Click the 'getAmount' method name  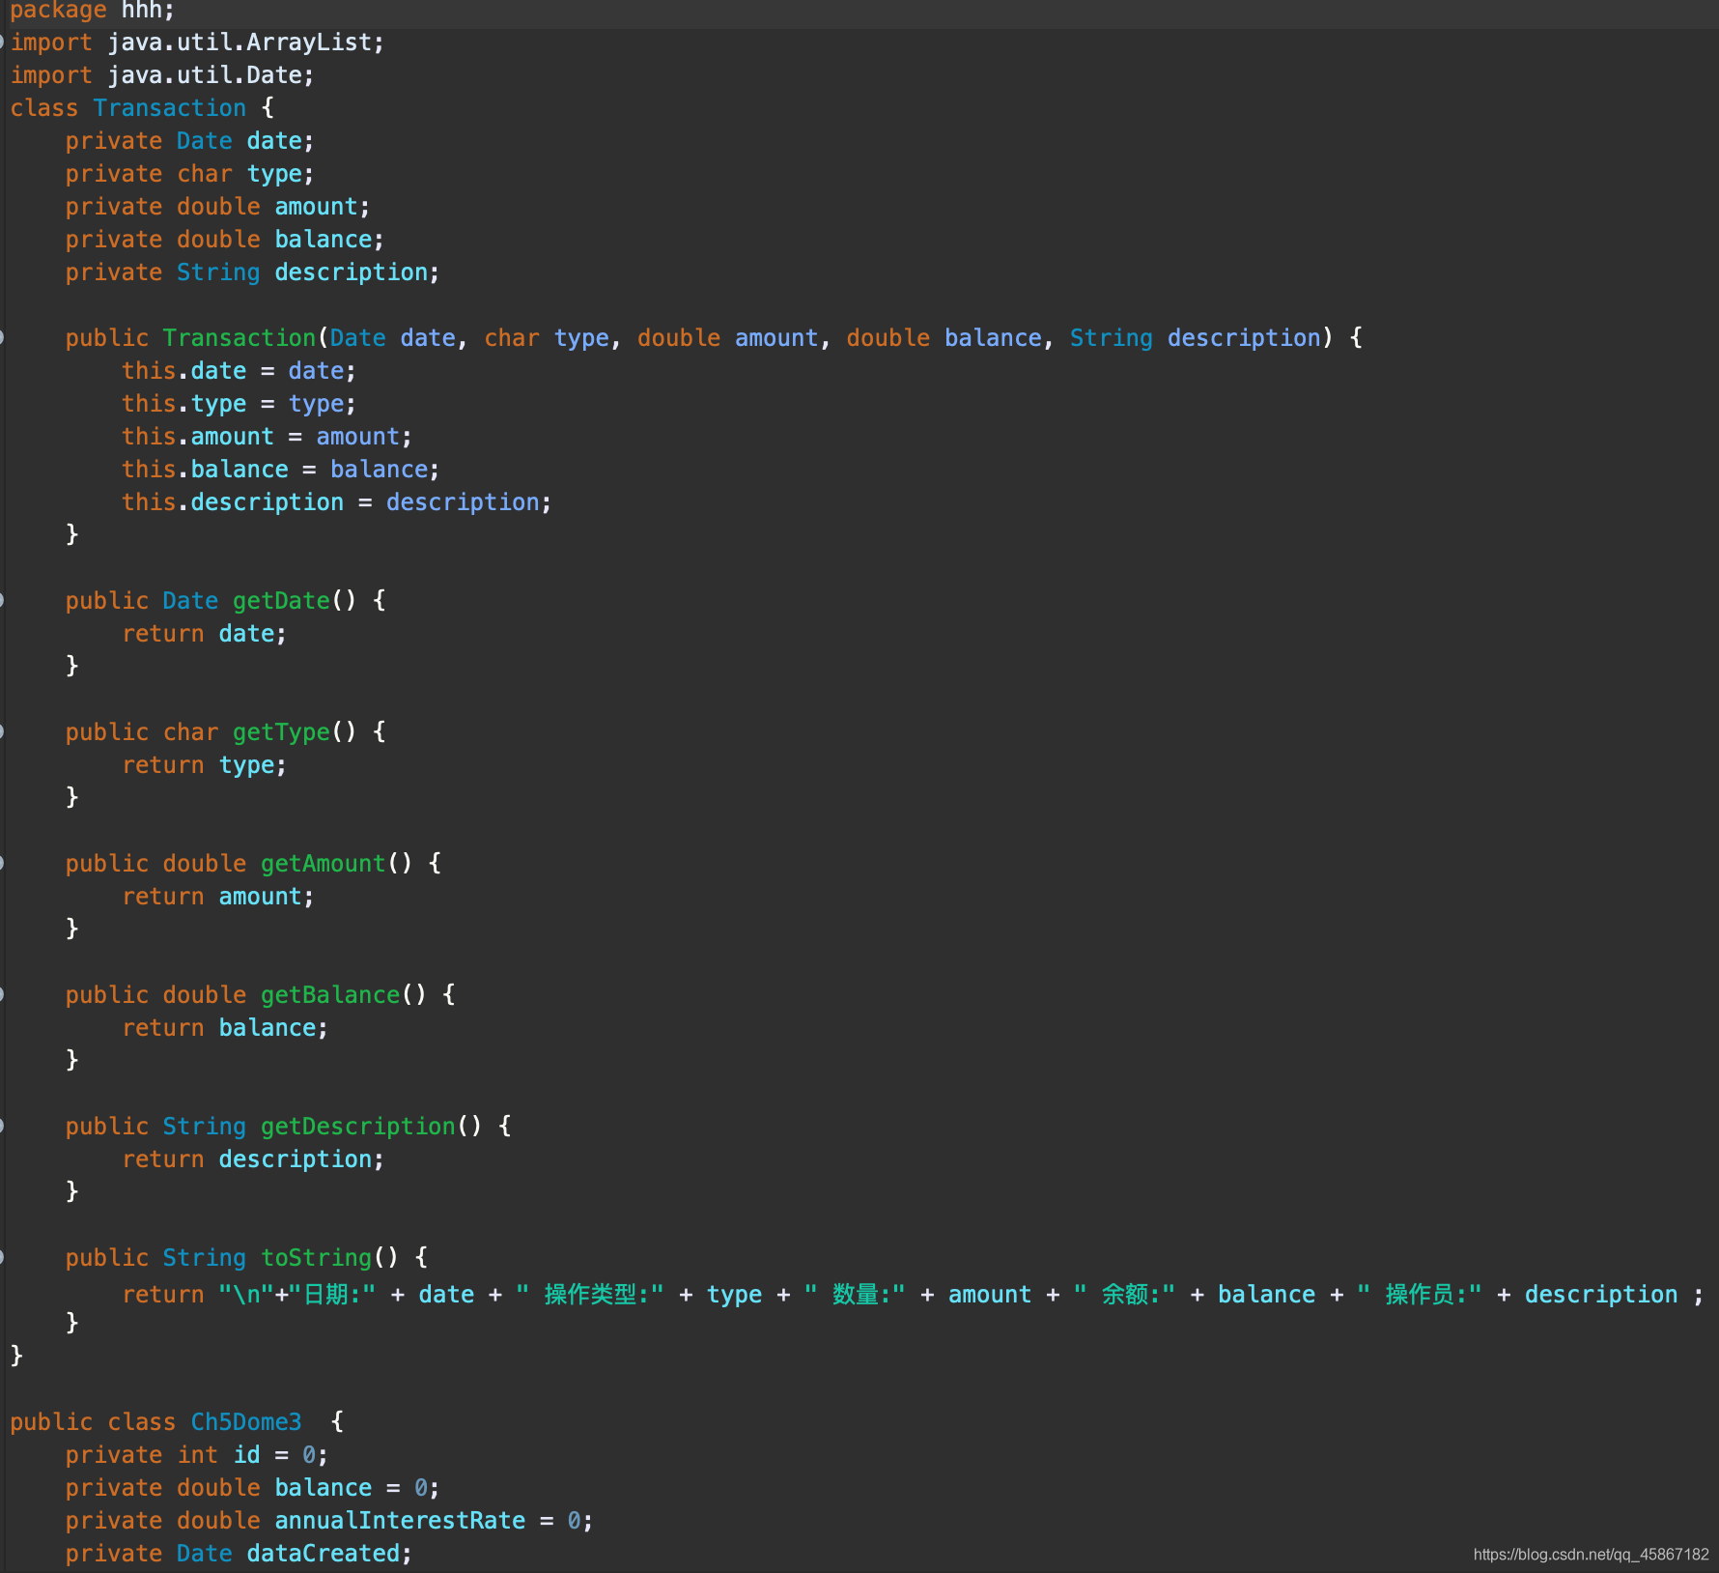click(x=323, y=864)
